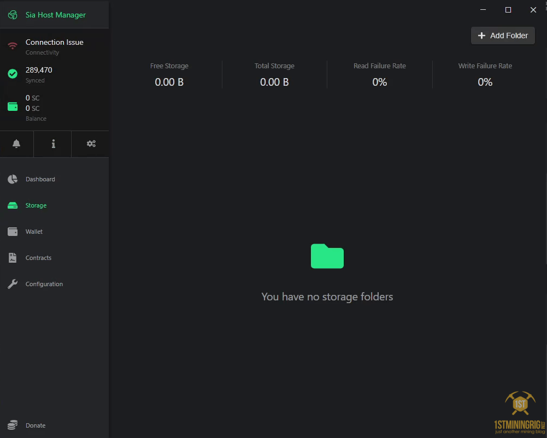Open the notifications bell icon
This screenshot has height=438, width=547.
[x=16, y=144]
